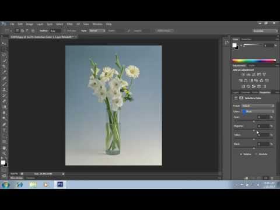The width and height of the screenshot is (280, 210).
Task: Open the Essentials workspace switcher
Action: [x=265, y=31]
